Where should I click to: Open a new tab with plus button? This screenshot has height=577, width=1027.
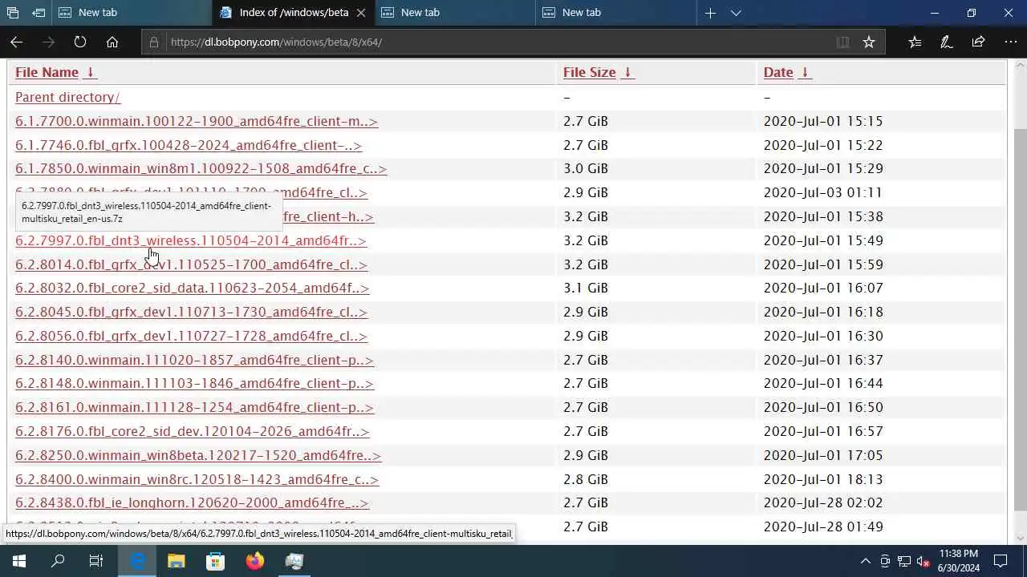click(x=710, y=13)
